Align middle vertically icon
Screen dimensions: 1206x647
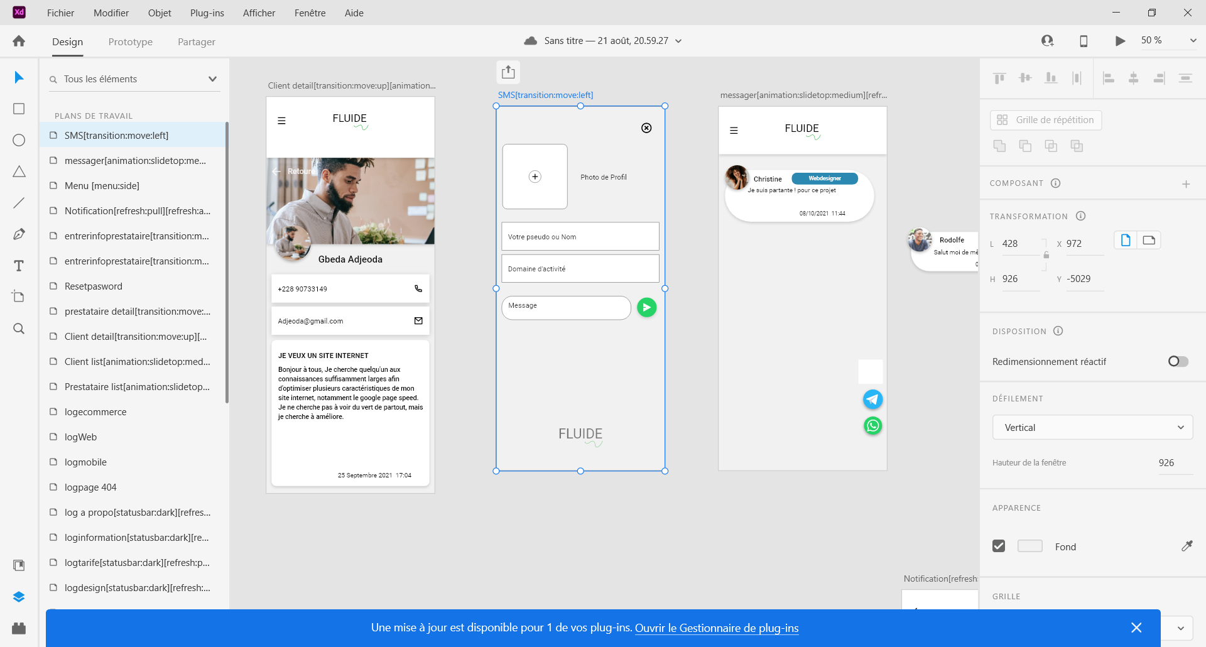pyautogui.click(x=1025, y=78)
